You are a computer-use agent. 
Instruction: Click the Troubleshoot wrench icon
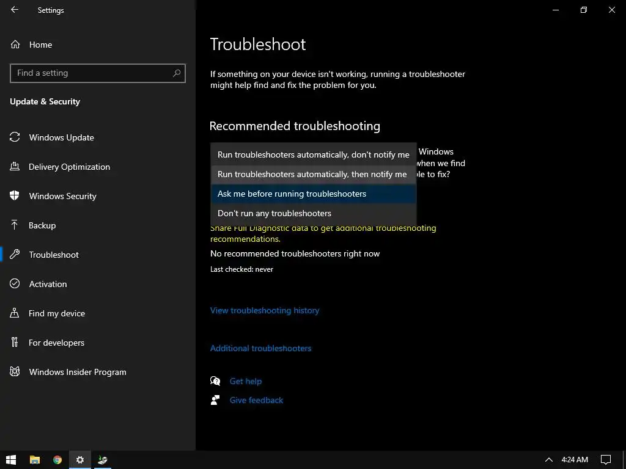(15, 255)
